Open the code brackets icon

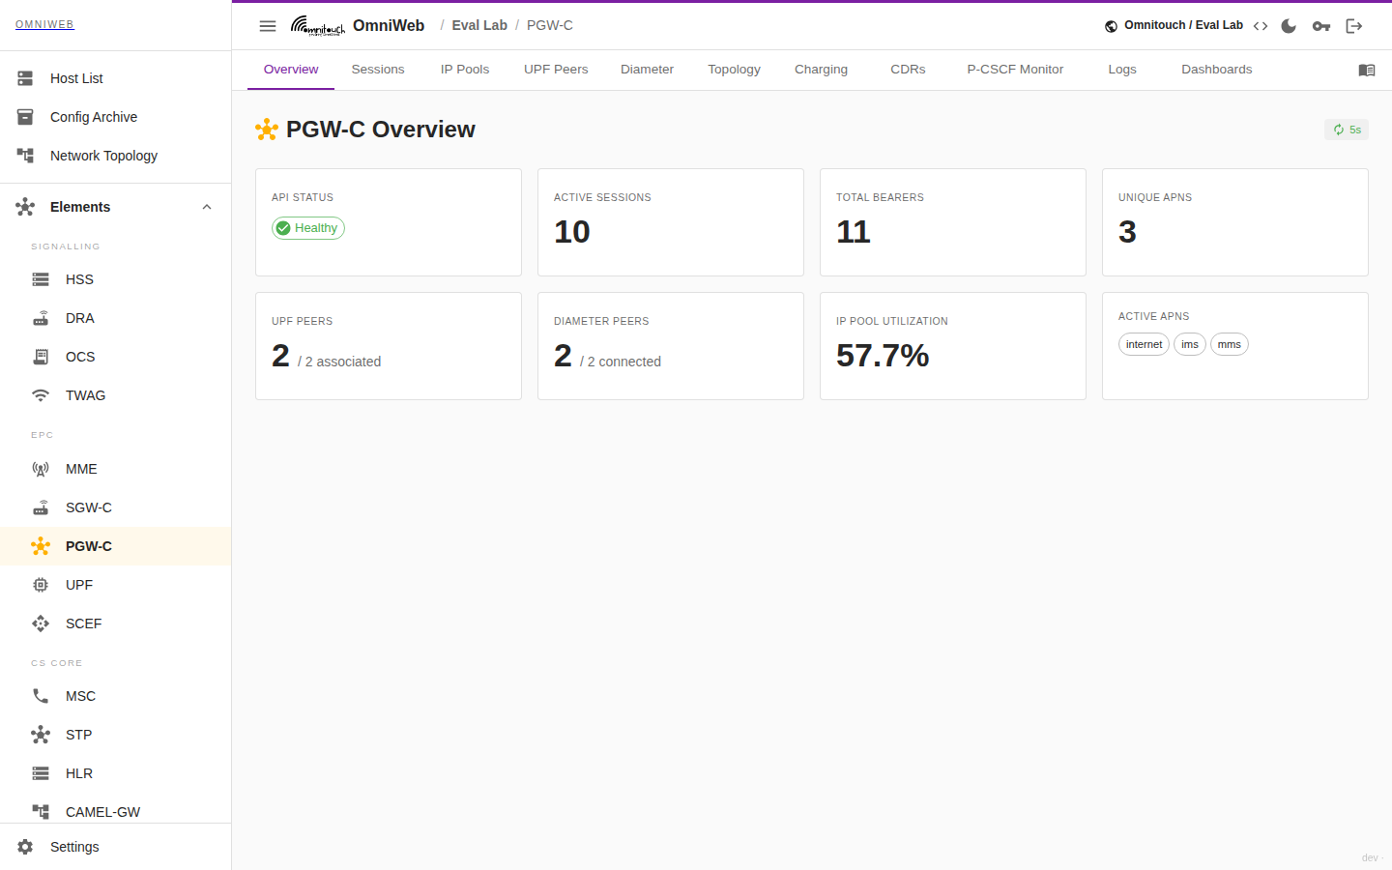[x=1261, y=26]
